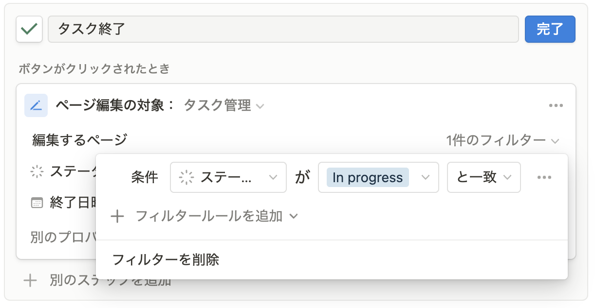Open the three-dot menu of the filter rule
The height and width of the screenshot is (308, 595).
(544, 177)
